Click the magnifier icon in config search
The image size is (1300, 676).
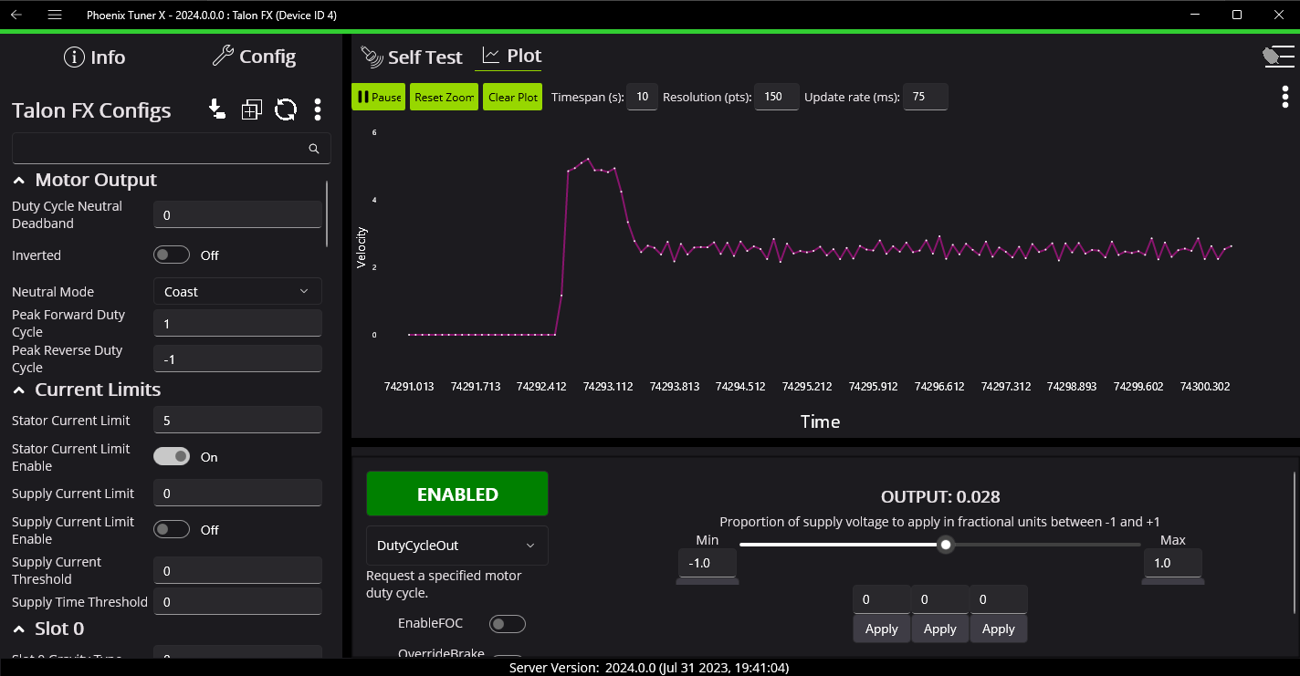[x=314, y=149]
